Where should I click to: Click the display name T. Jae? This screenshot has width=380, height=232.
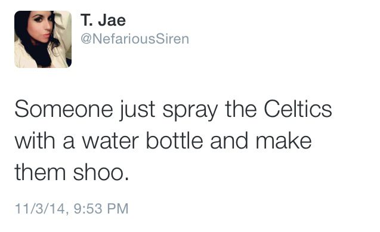coord(103,20)
